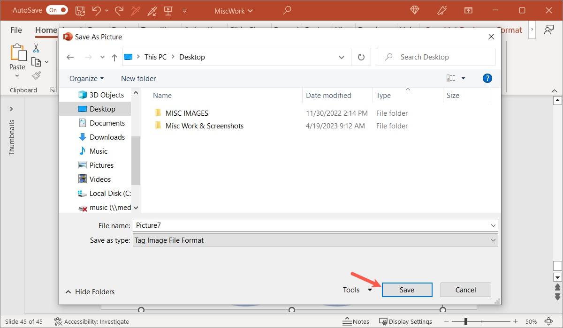Open the Save as type dropdown

tap(493, 240)
